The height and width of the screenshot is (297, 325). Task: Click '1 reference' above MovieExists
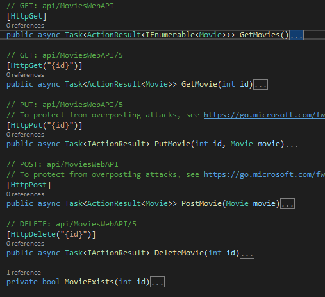click(24, 273)
